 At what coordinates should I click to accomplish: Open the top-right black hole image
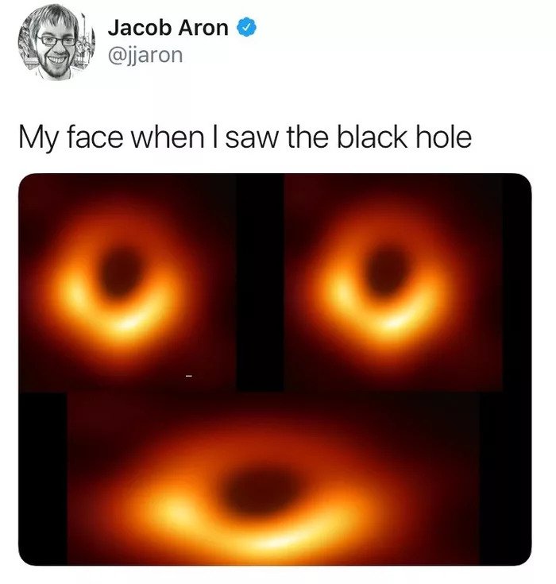(393, 282)
